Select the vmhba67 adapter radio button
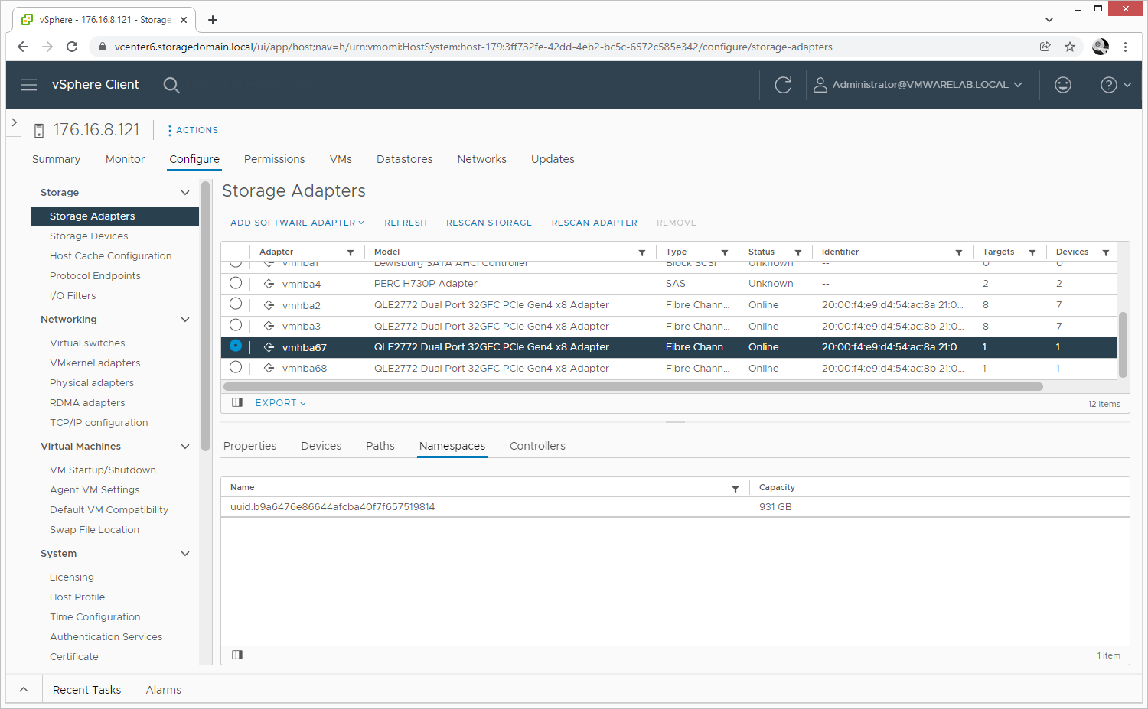1148x709 pixels. [236, 346]
